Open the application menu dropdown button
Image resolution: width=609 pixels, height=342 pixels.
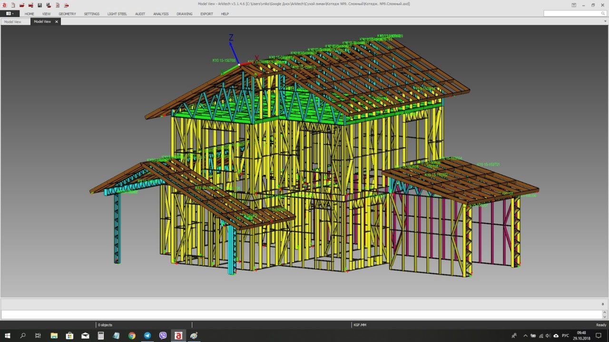(x=10, y=14)
